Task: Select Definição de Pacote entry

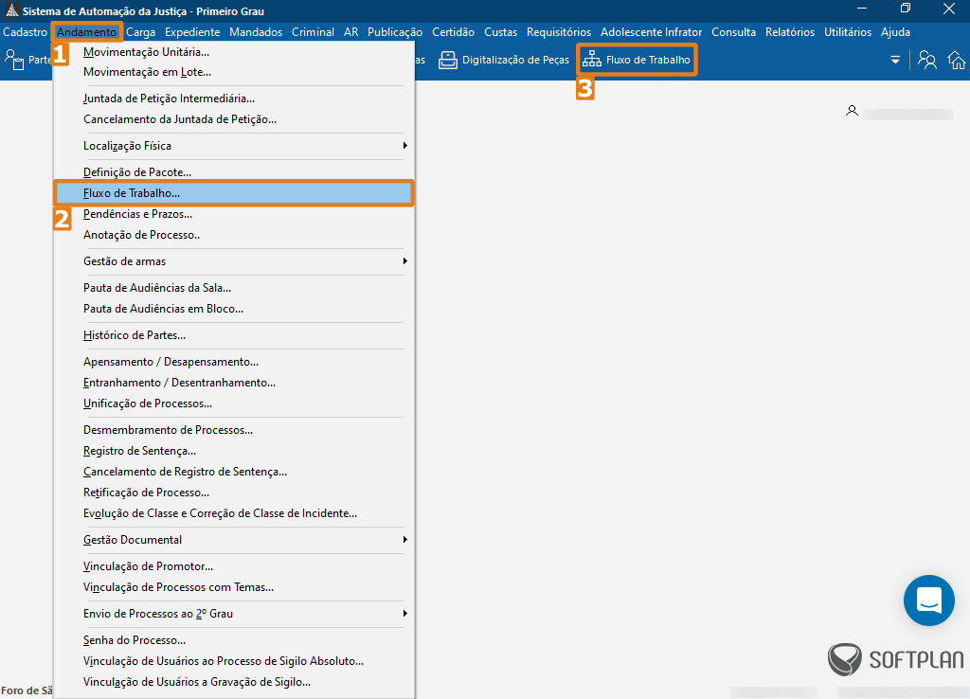Action: 234,172
